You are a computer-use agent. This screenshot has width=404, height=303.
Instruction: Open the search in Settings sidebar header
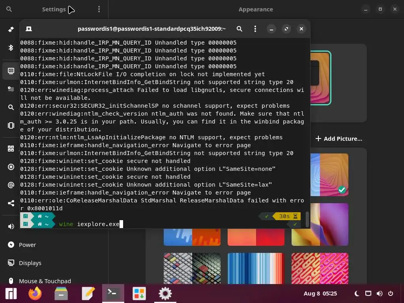[x=9, y=9]
